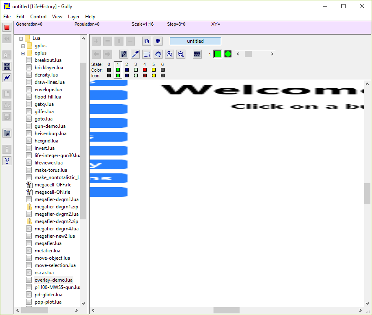Select heisenburp.lua script
The height and width of the screenshot is (315, 372).
[x=50, y=133]
